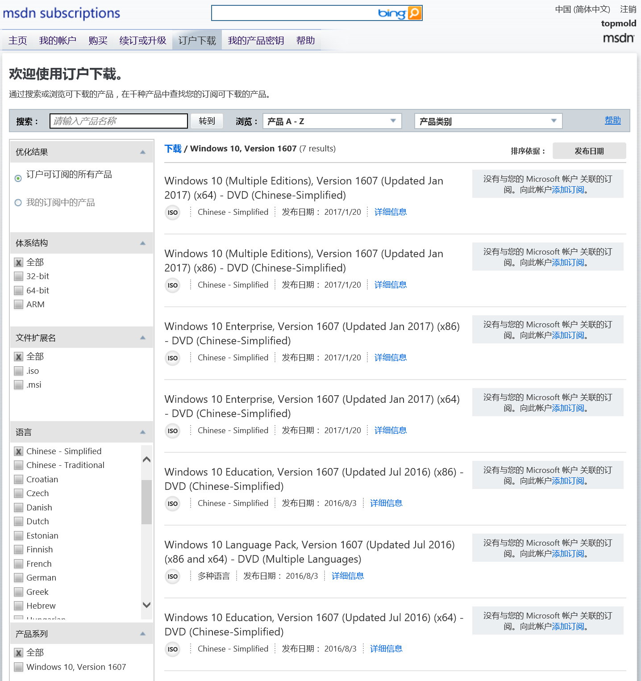This screenshot has height=681, width=641.
Task: Check Windows 10, Version 1607 product family
Action: click(18, 667)
